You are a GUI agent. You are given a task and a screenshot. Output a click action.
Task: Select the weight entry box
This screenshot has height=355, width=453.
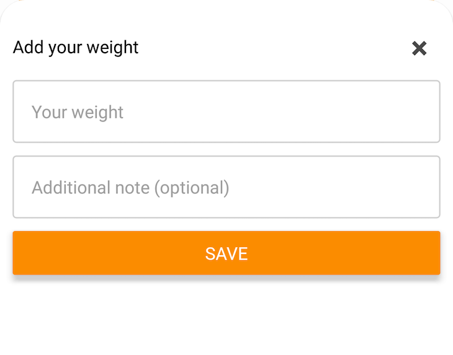coord(226,112)
